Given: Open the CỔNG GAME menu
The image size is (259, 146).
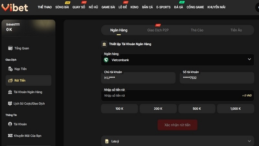Looking at the screenshot, I should 195,7.
